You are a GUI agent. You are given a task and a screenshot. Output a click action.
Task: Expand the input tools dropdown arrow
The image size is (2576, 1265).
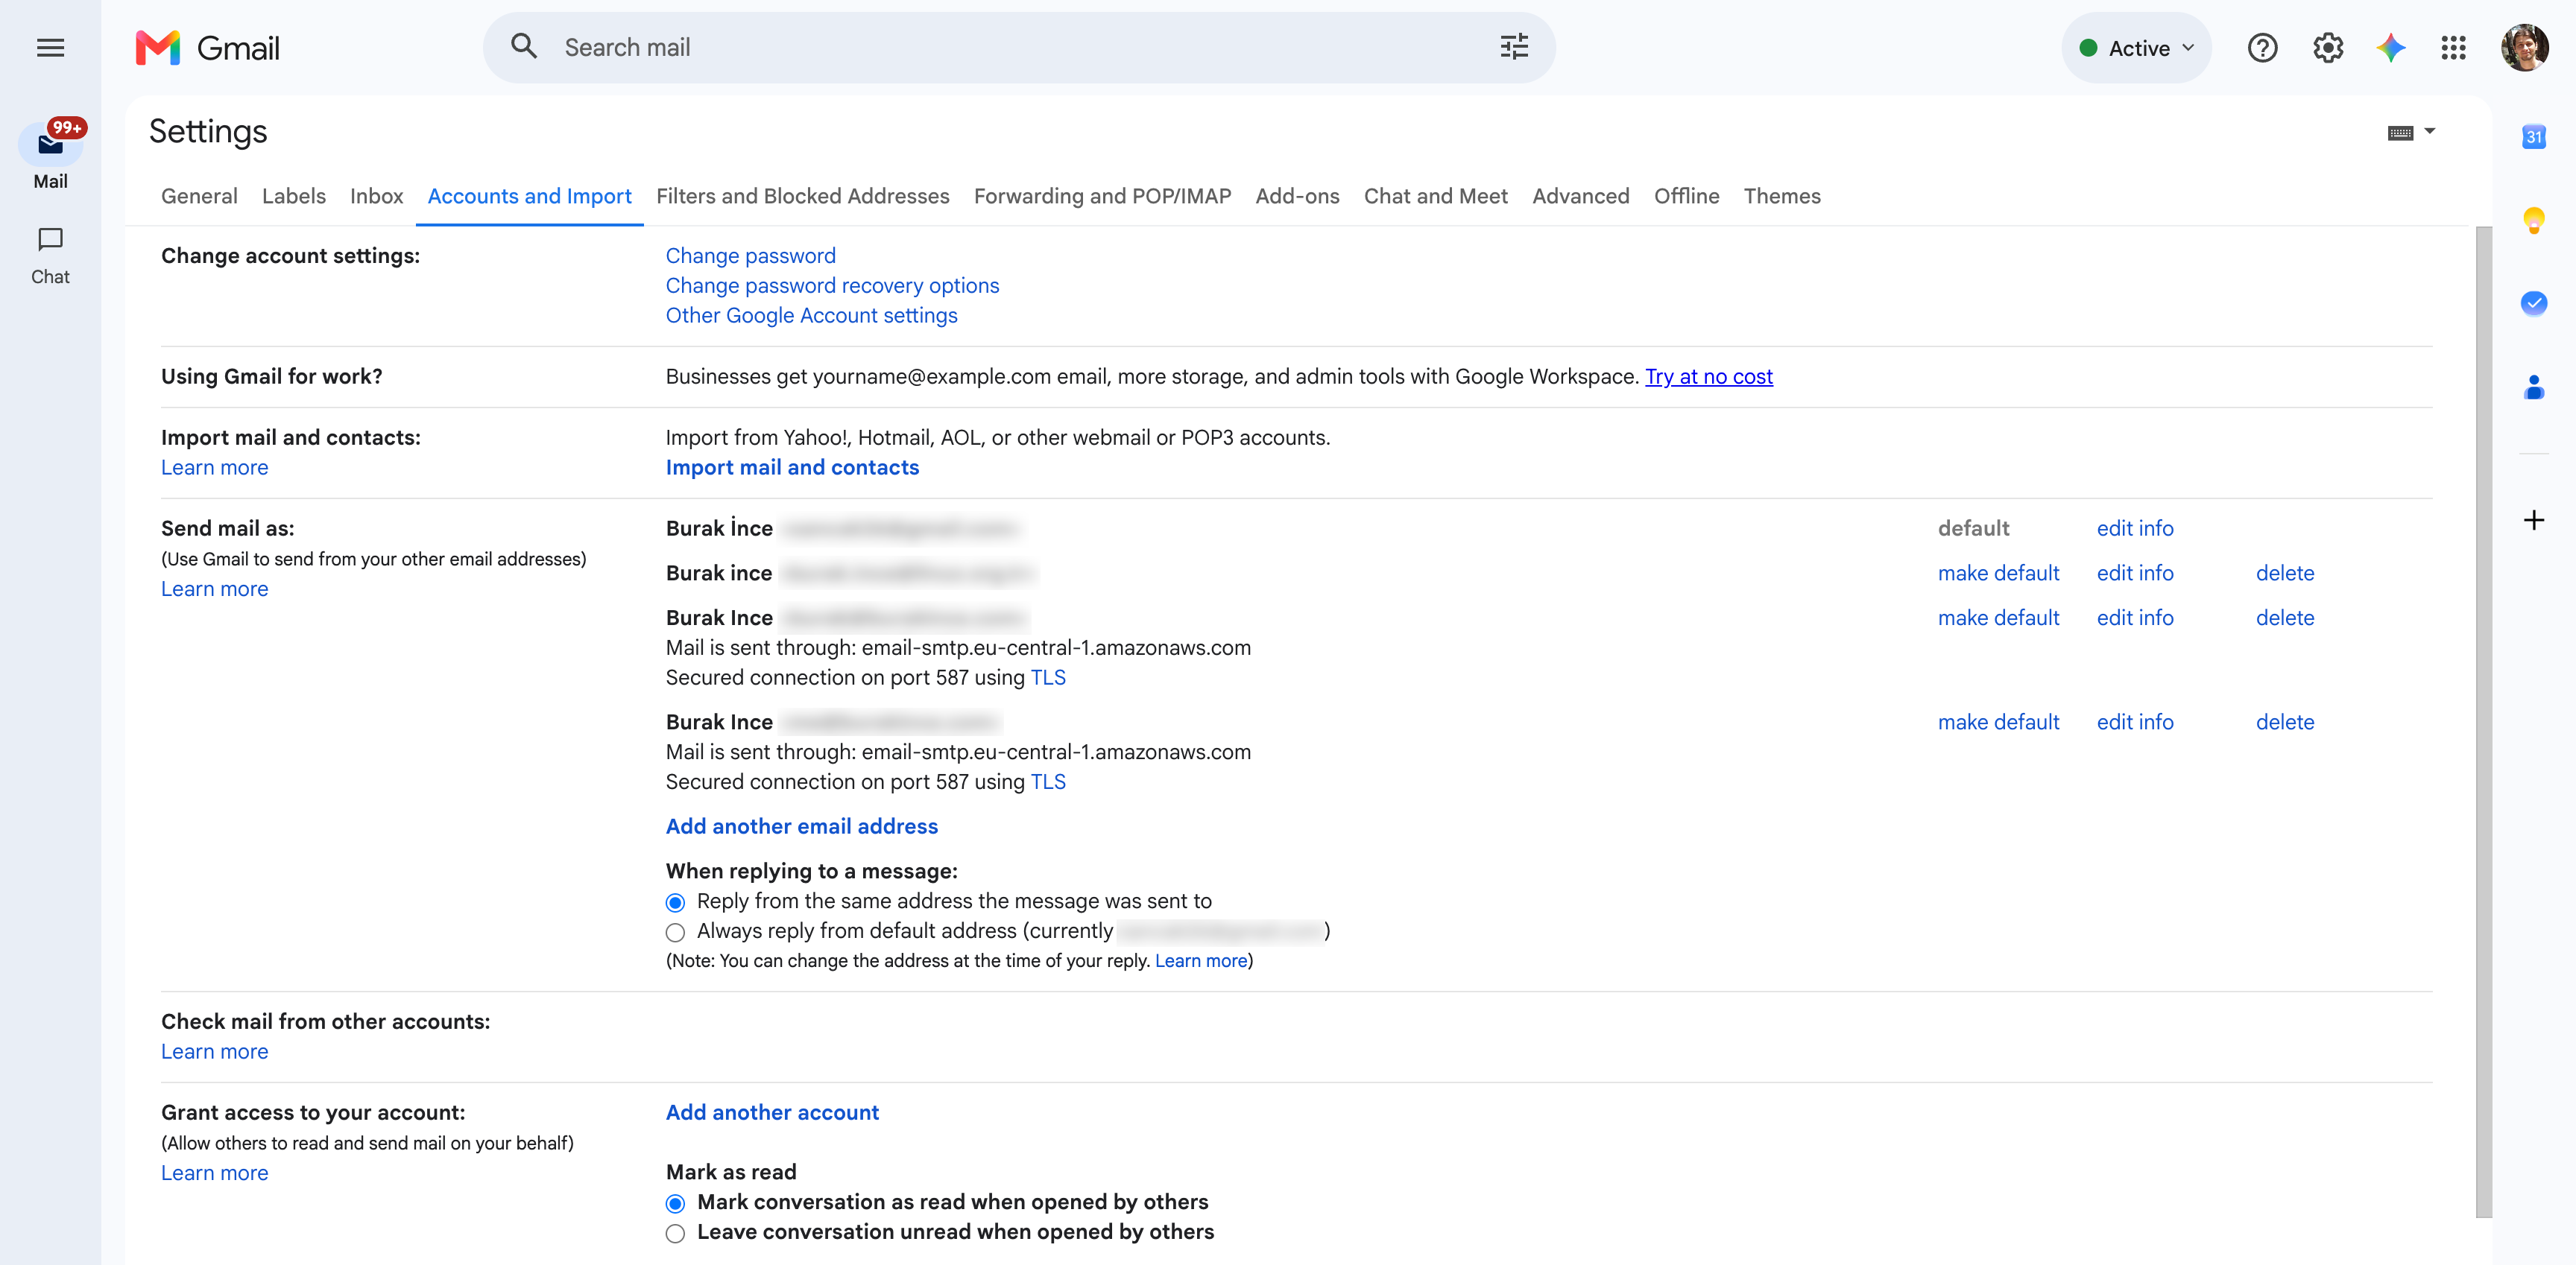2430,132
